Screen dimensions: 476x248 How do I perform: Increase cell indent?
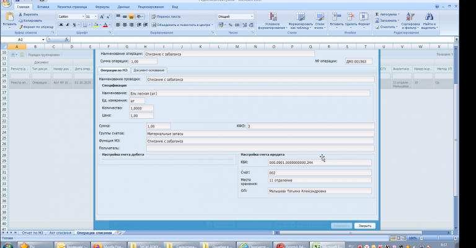146,25
